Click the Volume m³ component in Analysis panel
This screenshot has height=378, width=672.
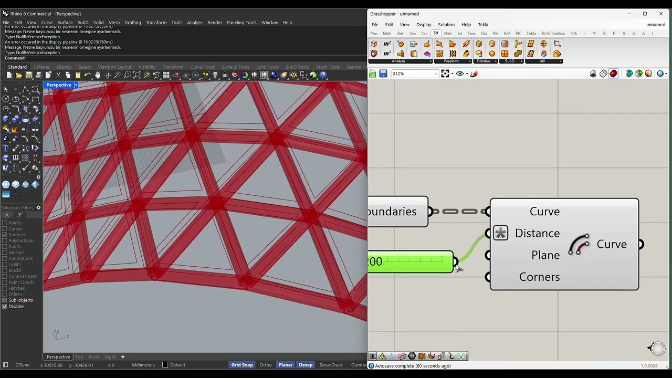pos(387,54)
